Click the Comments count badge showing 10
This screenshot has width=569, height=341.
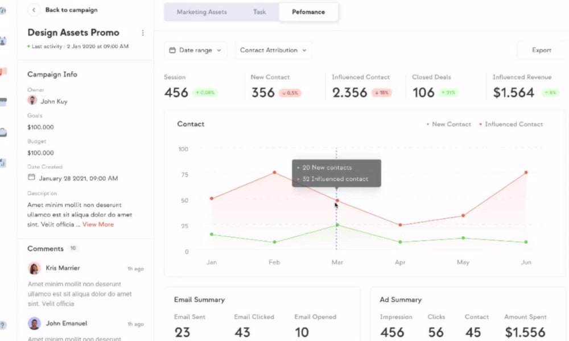[73, 248]
